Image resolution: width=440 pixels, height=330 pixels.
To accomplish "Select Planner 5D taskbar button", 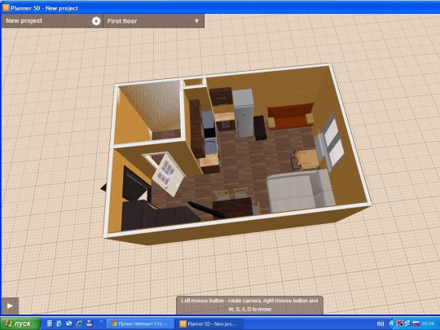I will 209,323.
